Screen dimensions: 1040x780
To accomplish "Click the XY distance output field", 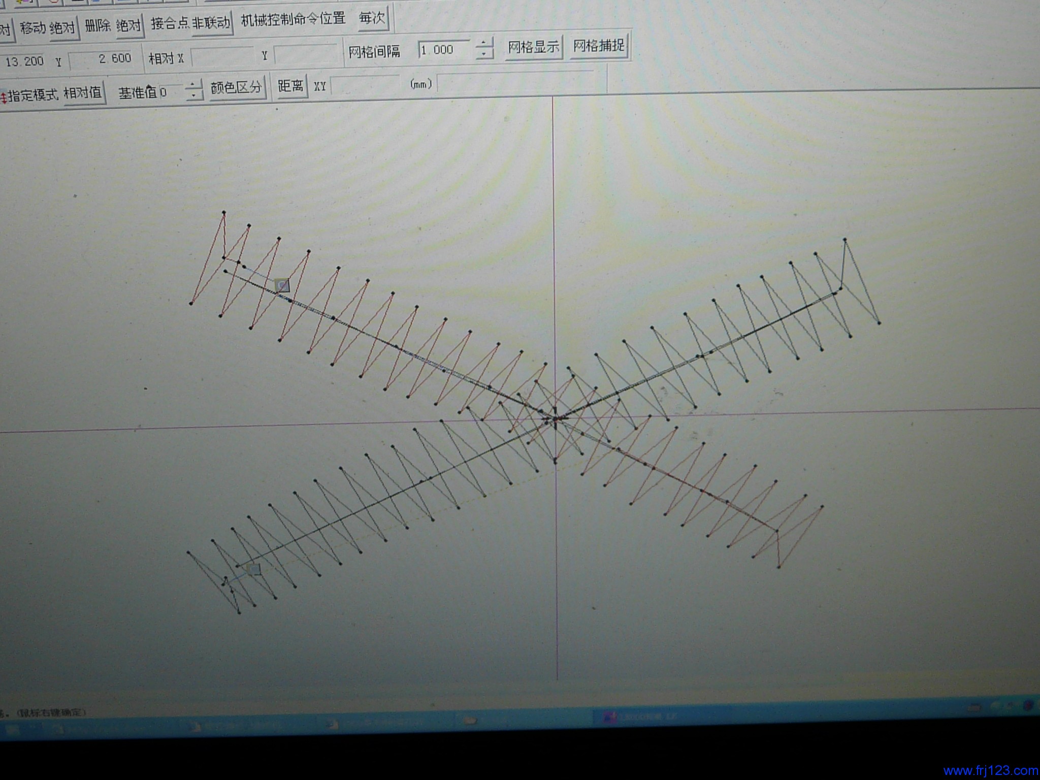I will [x=364, y=84].
